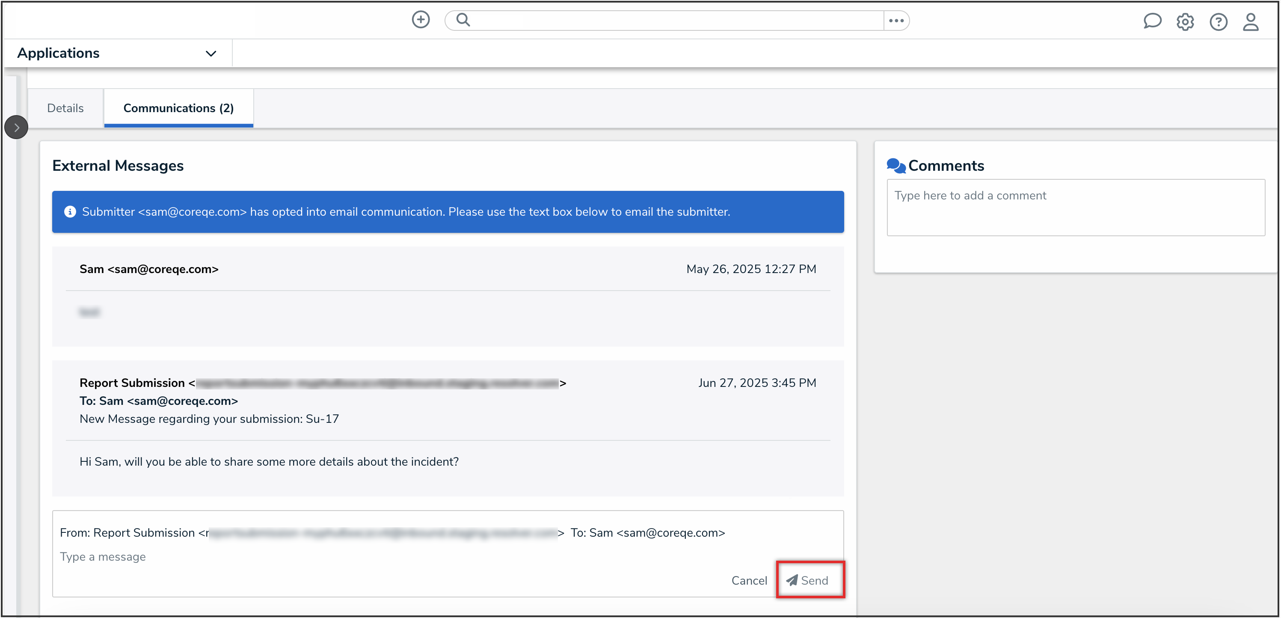Switch to the Details tab
Image resolution: width=1281 pixels, height=618 pixels.
[x=65, y=108]
